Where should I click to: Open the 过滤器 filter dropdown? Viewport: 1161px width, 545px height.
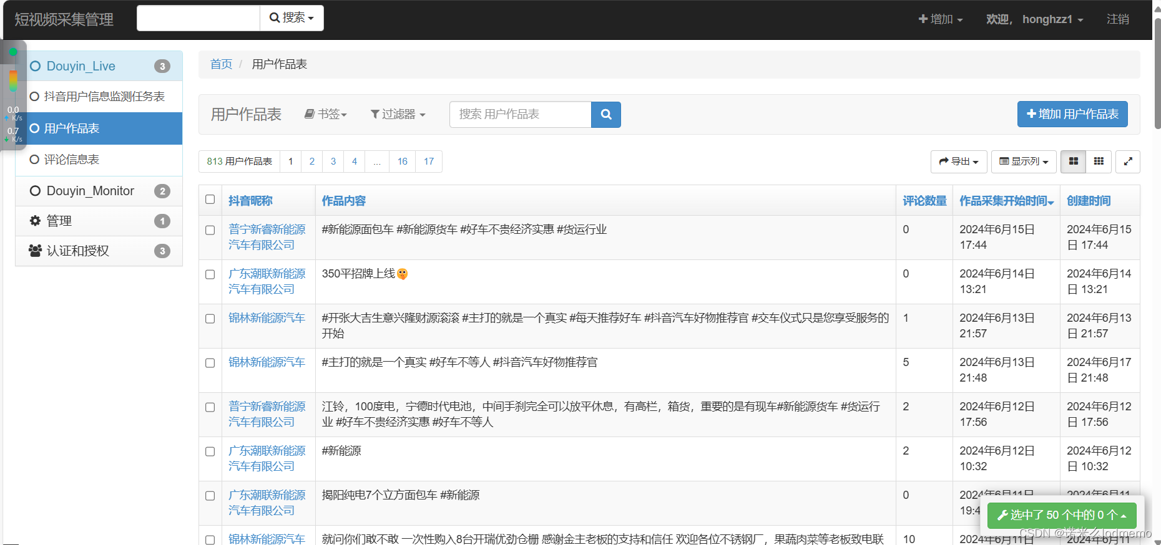click(x=398, y=114)
